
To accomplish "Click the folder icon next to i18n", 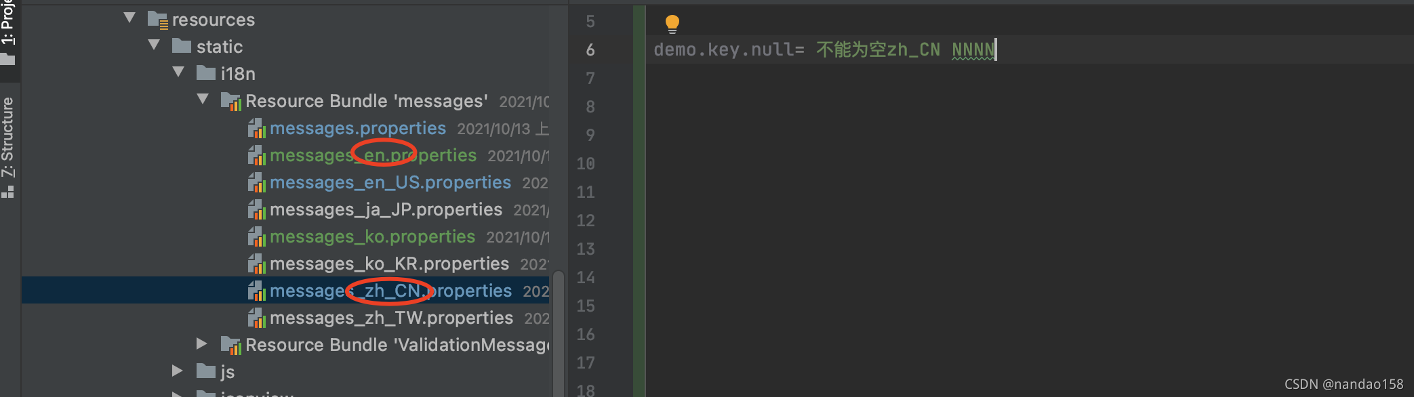I will [207, 73].
